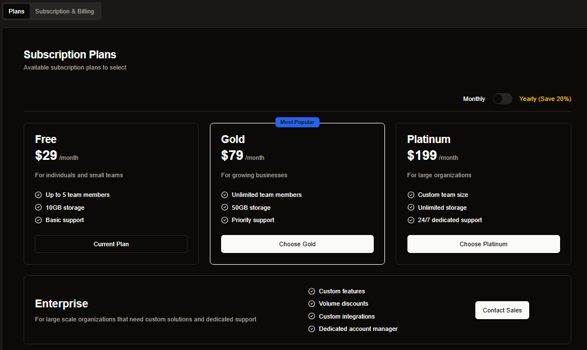Viewport: 587px width, 350px height.
Task: Click checkmark icon beside Custom team size
Action: (x=411, y=195)
